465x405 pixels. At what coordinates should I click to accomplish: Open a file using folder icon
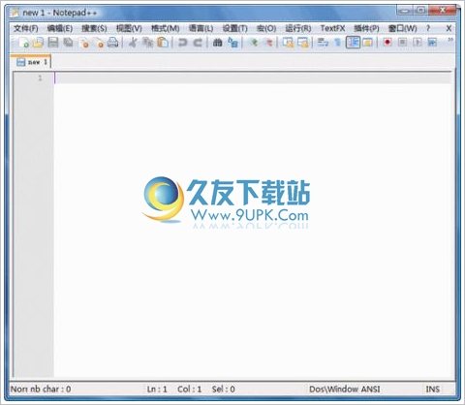(38, 43)
